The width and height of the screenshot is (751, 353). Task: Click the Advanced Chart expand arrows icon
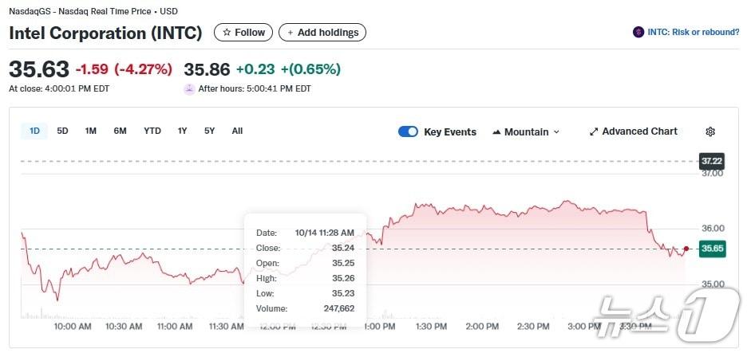[594, 132]
